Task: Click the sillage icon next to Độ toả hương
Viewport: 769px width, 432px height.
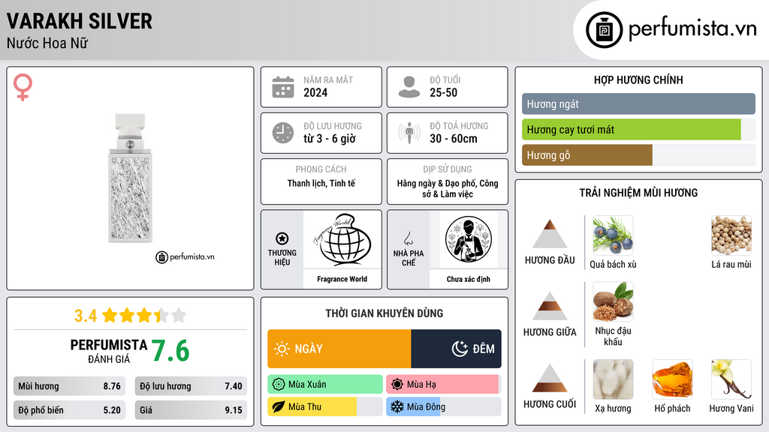Action: (x=409, y=133)
